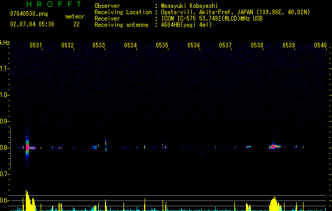
Task: Click the 'Receiving Location' label
Action: (123, 12)
